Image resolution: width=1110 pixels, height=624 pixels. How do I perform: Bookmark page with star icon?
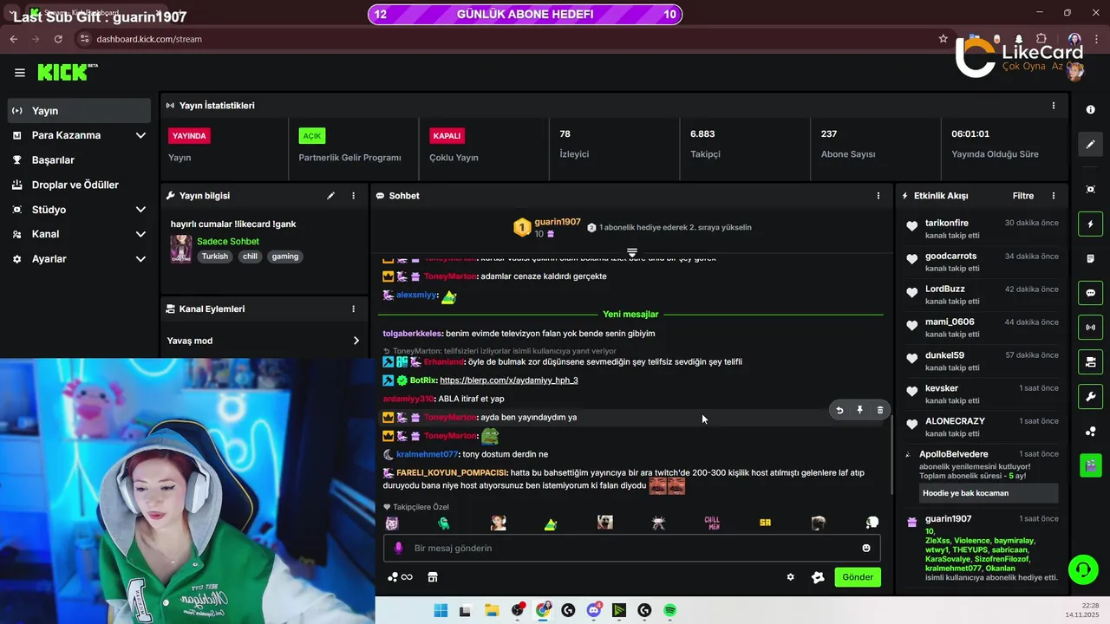943,39
